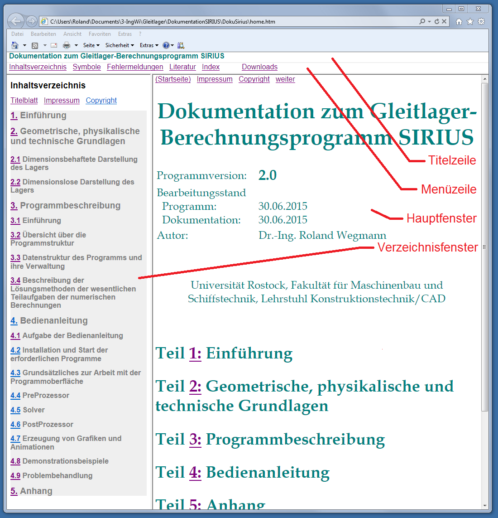Open the Downloads link
Viewport: 498px width, 518px height.
260,67
